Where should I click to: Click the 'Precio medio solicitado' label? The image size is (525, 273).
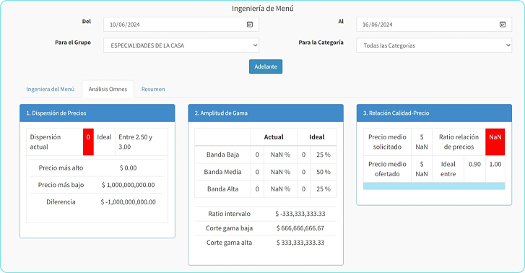coord(387,142)
